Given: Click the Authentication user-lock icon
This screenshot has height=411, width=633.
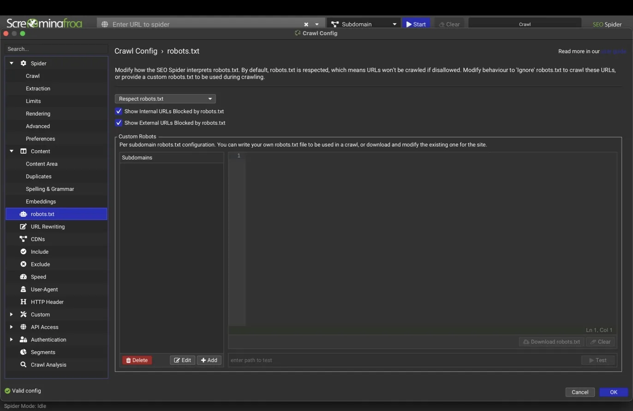Looking at the screenshot, I should coord(23,340).
